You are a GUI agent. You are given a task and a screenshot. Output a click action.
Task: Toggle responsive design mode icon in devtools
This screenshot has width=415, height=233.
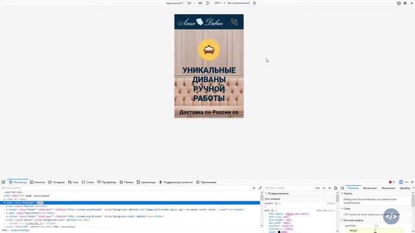pyautogui.click(x=401, y=182)
